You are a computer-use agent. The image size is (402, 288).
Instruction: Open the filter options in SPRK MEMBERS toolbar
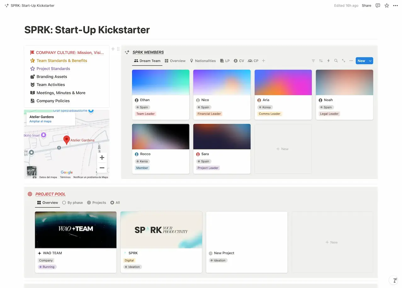313,61
